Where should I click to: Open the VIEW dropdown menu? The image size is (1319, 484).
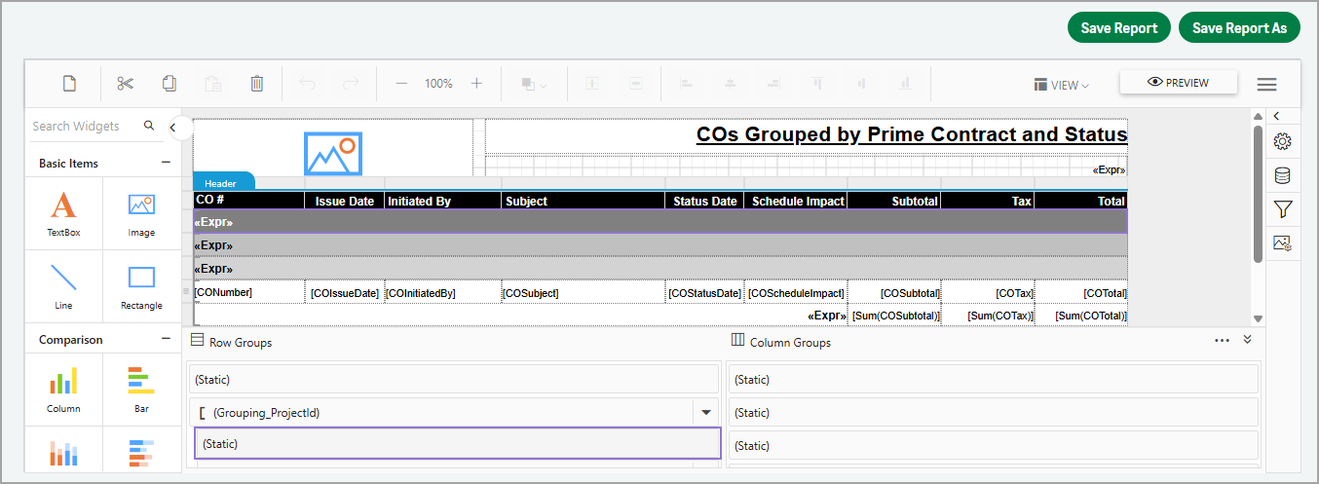tap(1061, 85)
